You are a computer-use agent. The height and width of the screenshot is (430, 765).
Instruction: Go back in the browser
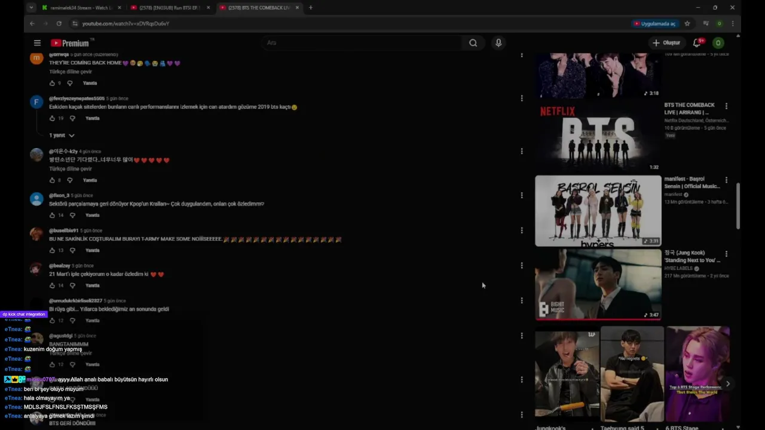point(32,23)
